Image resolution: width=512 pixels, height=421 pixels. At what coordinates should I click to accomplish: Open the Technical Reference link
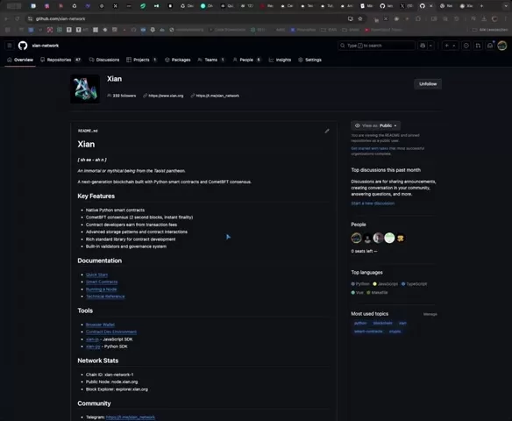click(x=105, y=296)
